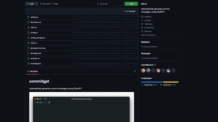View the 1.6k stars link
The image size is (218, 122).
(x=149, y=24)
